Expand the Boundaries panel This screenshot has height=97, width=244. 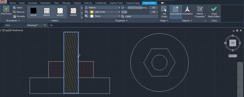click(x=13, y=21)
